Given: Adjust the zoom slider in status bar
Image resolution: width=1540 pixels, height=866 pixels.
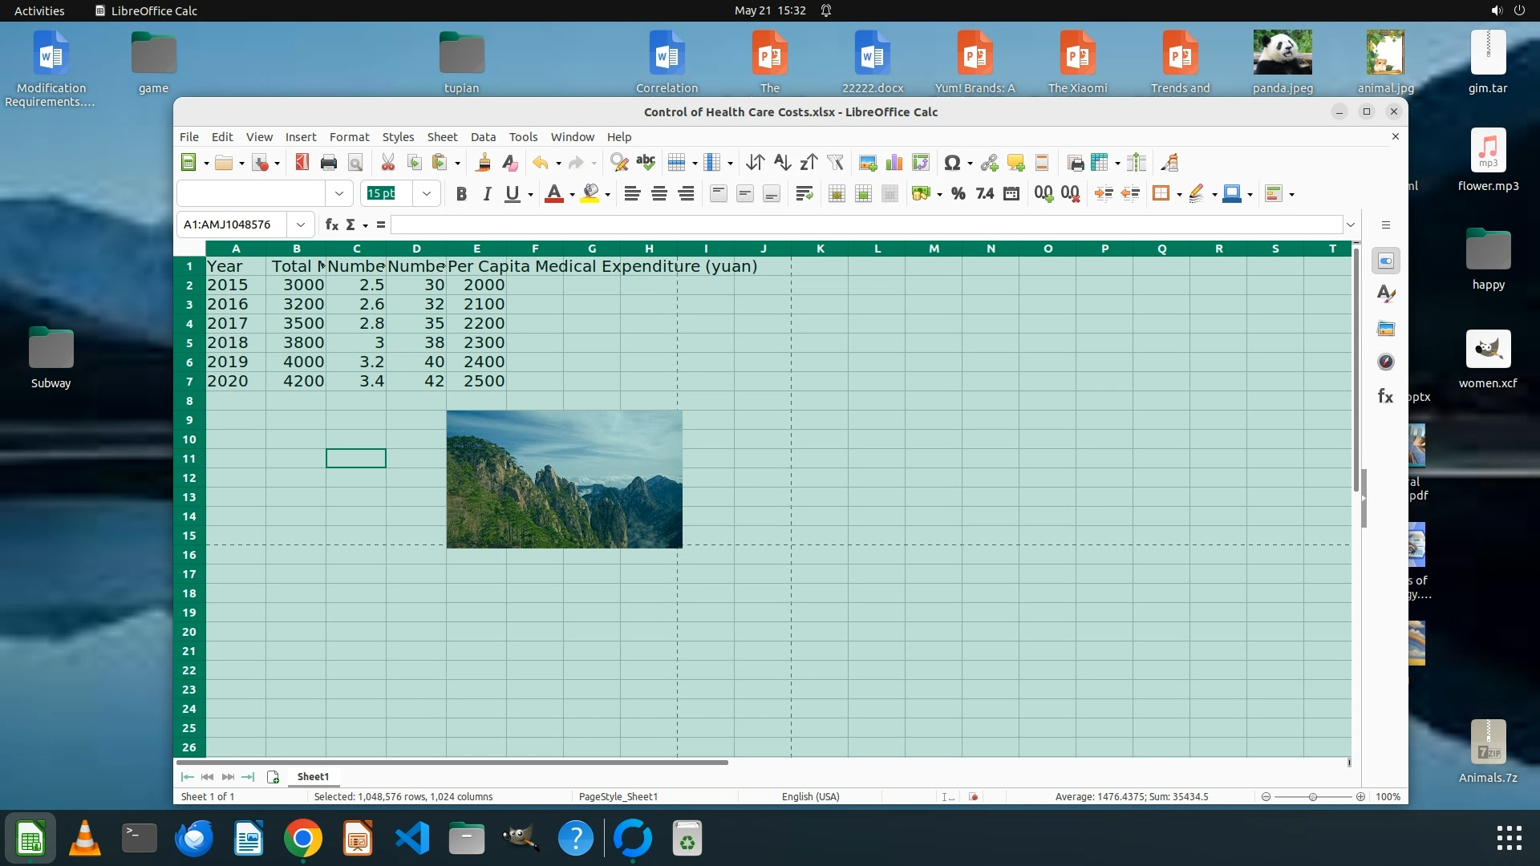Looking at the screenshot, I should [1313, 797].
